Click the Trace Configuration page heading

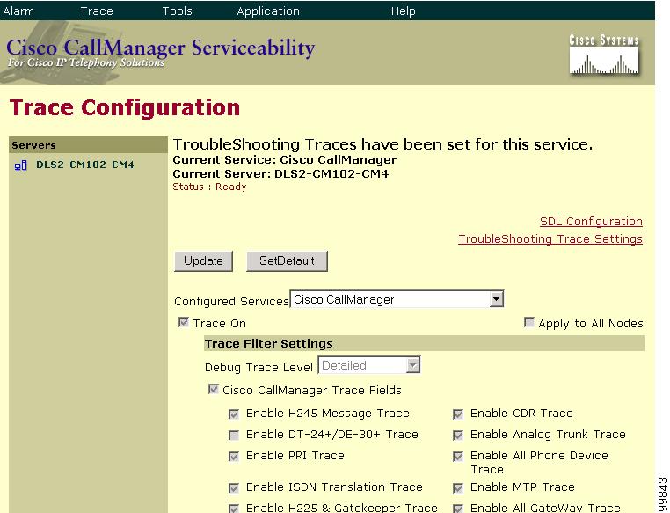124,107
